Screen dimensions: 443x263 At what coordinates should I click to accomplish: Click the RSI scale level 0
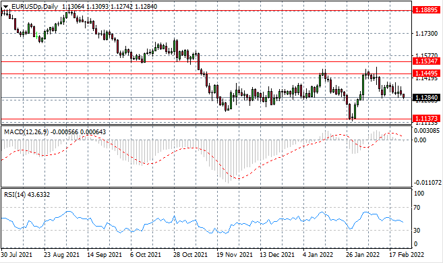pyautogui.click(x=415, y=244)
